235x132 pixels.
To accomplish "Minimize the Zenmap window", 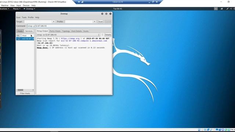I will point(102,14).
